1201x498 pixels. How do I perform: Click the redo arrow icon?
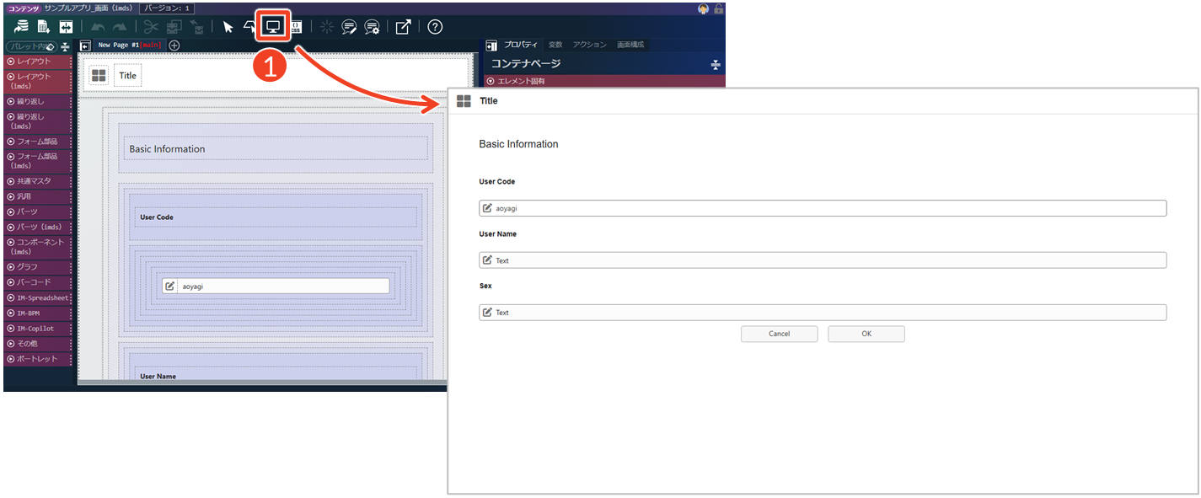coord(120,27)
